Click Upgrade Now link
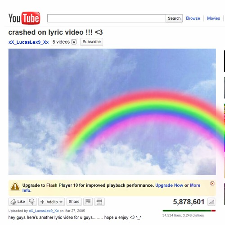This screenshot has height=225, width=225. point(169,185)
